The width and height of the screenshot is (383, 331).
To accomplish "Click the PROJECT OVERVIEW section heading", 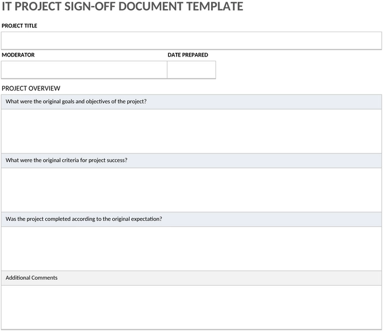I will (x=31, y=88).
